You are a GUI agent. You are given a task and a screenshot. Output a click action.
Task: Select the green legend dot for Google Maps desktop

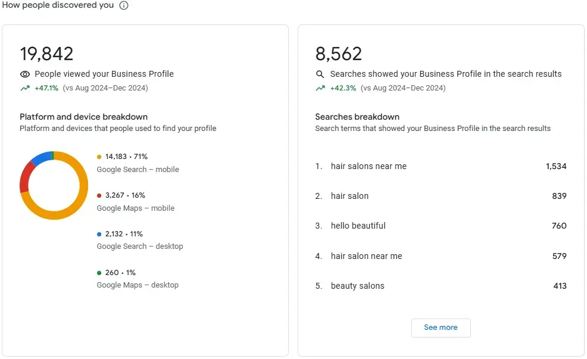(98, 272)
